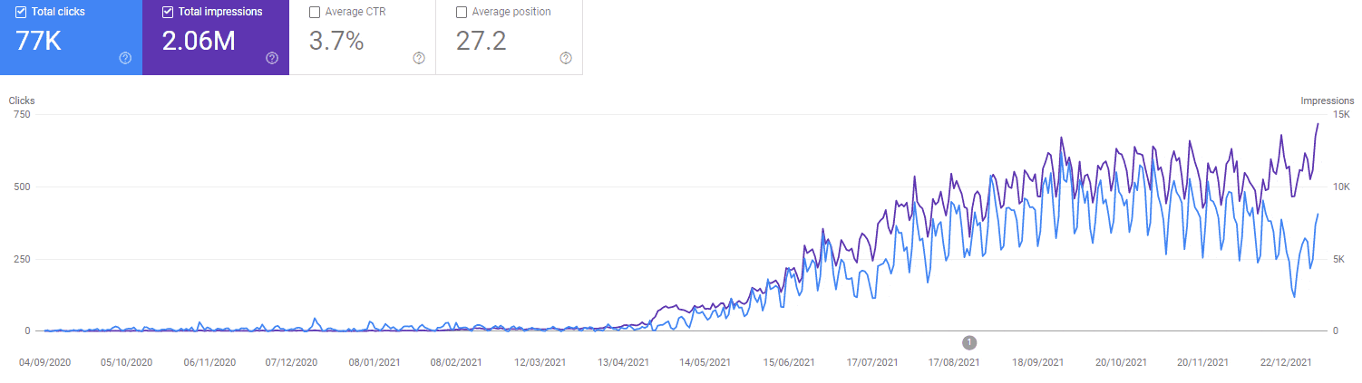
Task: Click help icon on Total clicks card
Action: pos(125,58)
